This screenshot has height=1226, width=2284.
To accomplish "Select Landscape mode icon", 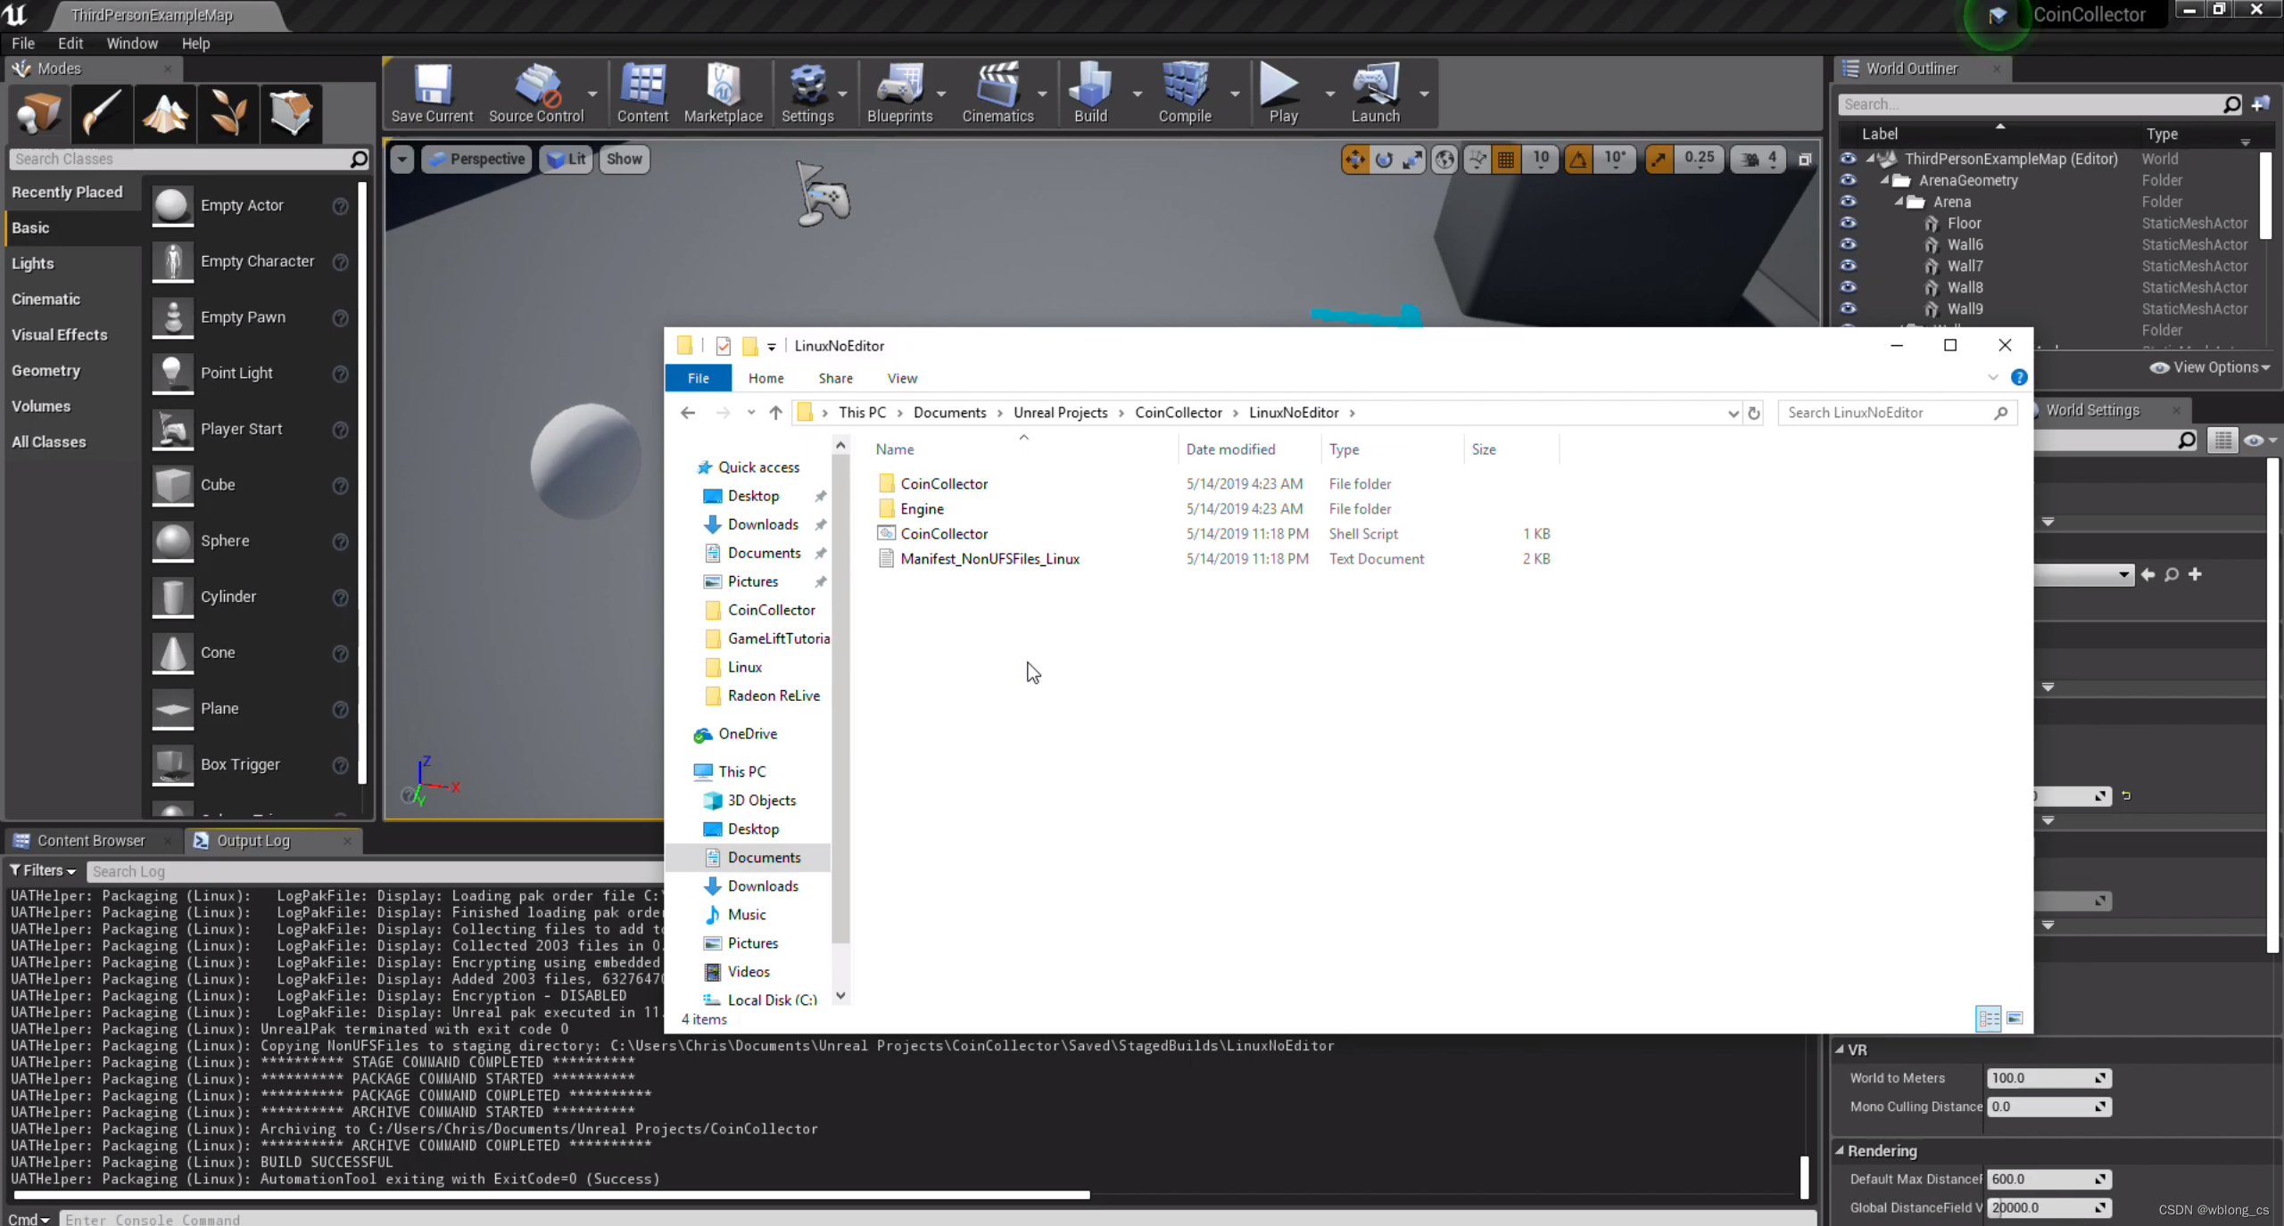I will pyautogui.click(x=165, y=114).
